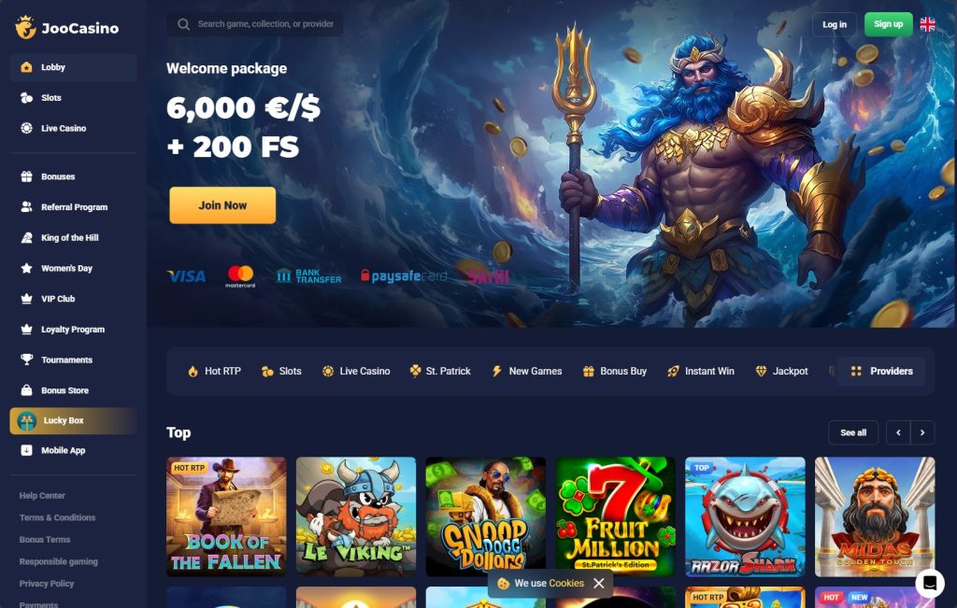This screenshot has width=957, height=608.
Task: Select the Hot RTP category tab
Action: pos(214,371)
